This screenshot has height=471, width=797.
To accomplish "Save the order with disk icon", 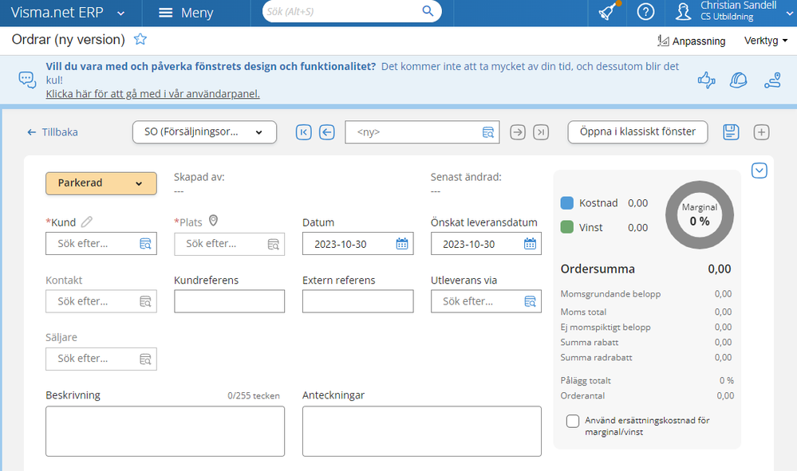I will (731, 132).
